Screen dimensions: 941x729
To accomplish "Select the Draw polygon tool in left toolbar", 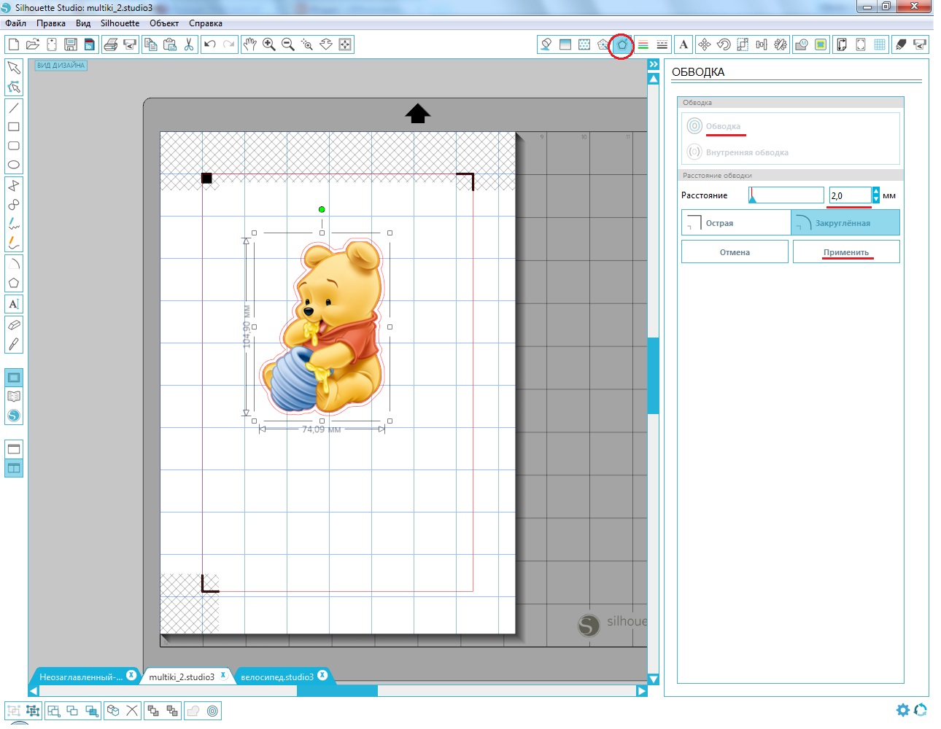I will pos(13,283).
